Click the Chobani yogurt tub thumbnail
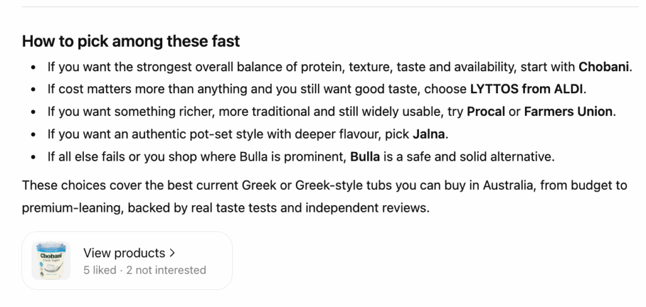 pyautogui.click(x=50, y=261)
